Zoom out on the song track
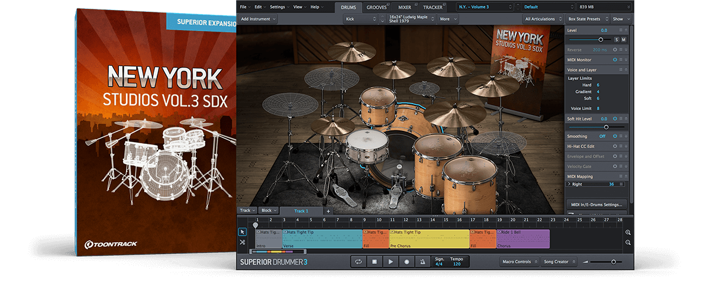The image size is (710, 289). 628,242
